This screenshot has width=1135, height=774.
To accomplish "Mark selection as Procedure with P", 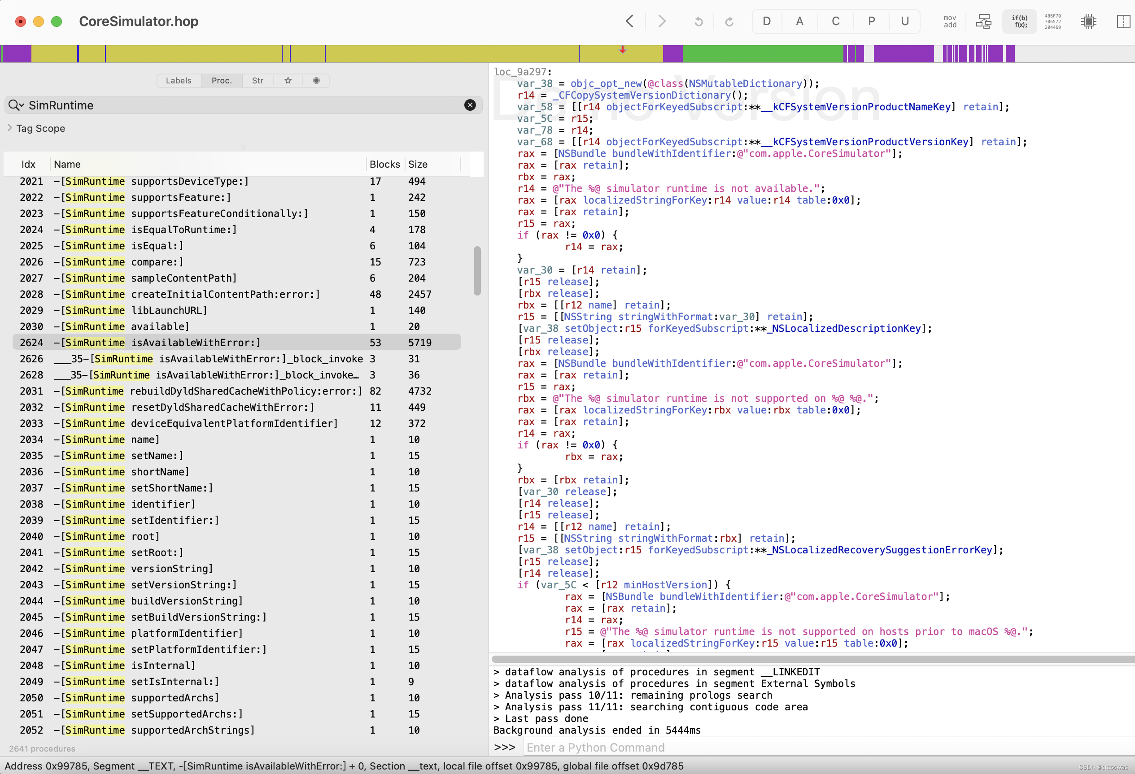I will 871,22.
